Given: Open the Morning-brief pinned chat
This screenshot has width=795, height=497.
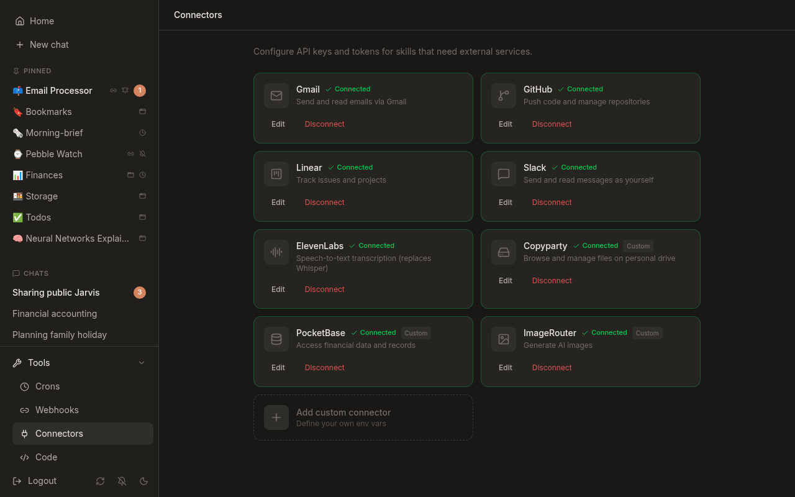Looking at the screenshot, I should click(x=79, y=133).
